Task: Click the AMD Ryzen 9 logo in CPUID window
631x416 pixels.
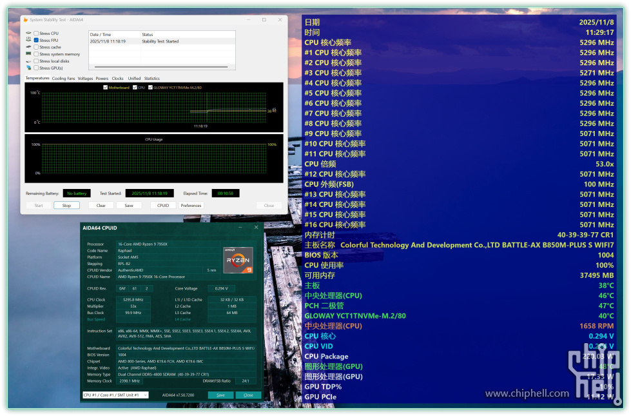Action: pos(238,259)
